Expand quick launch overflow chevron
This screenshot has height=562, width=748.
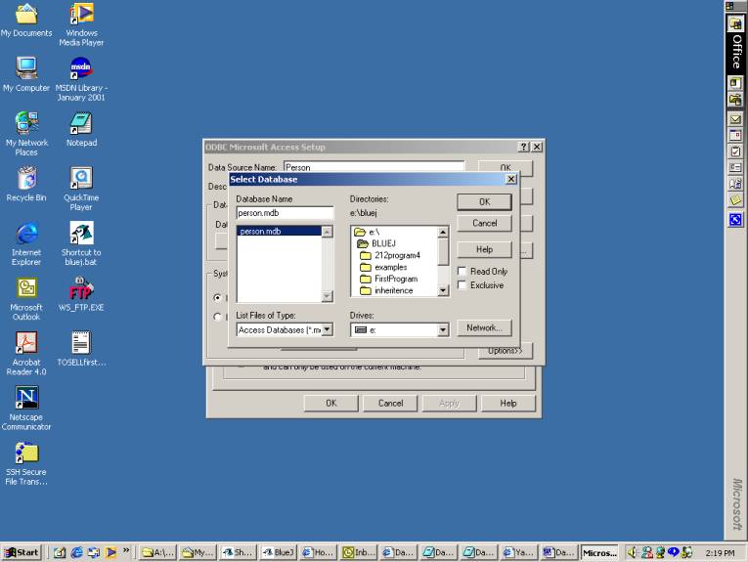click(126, 550)
